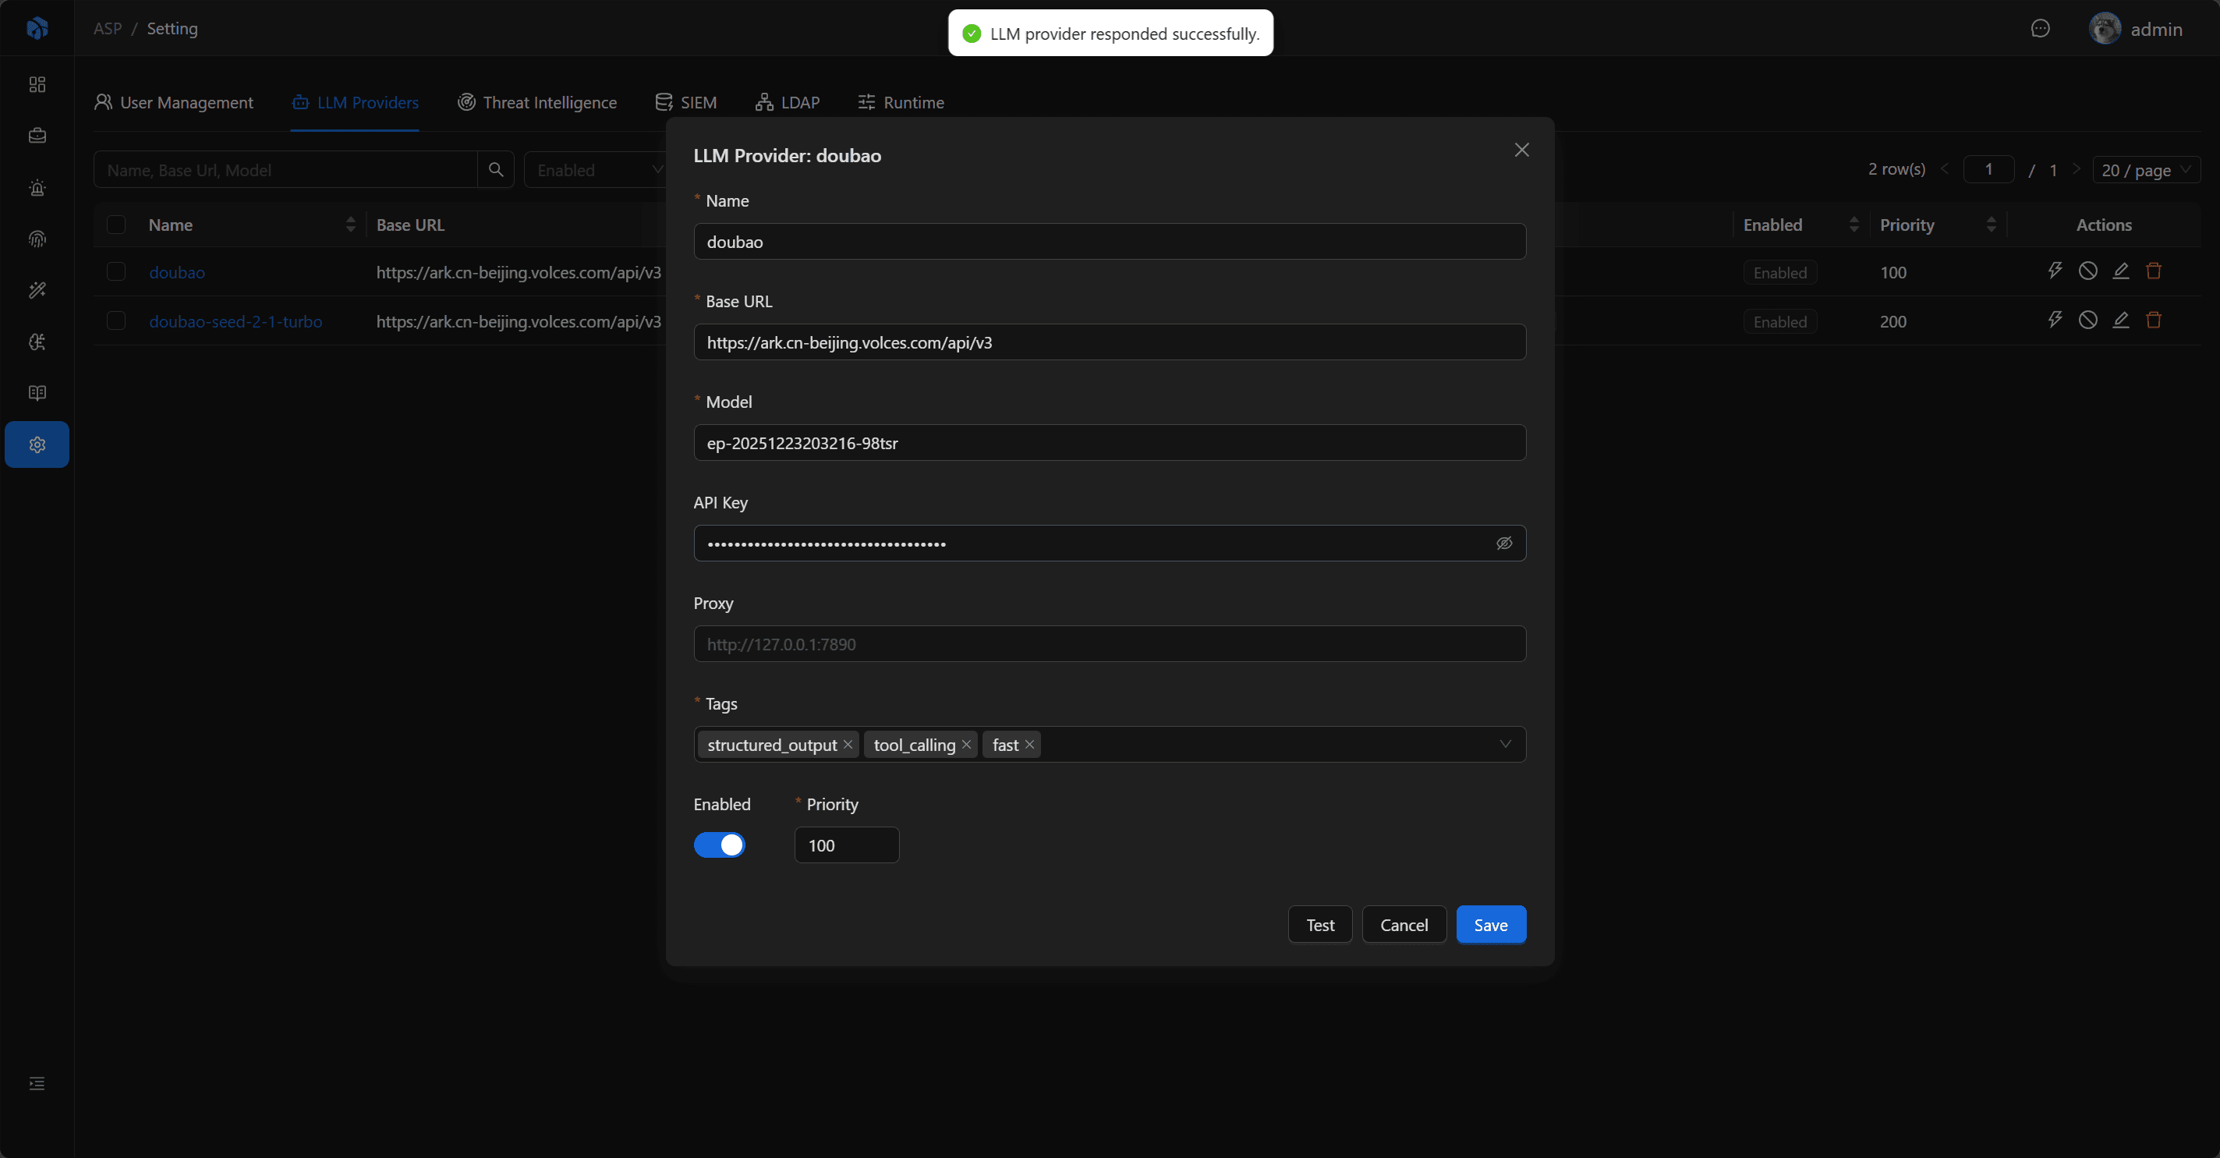Tick the doubao row checkbox
The image size is (2220, 1158).
click(x=115, y=271)
